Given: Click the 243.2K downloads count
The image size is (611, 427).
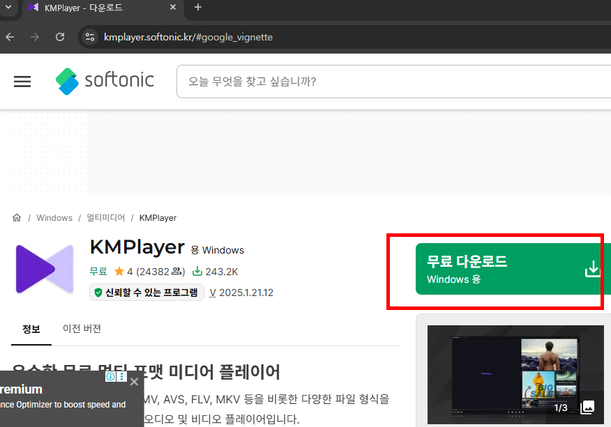Looking at the screenshot, I should click(x=215, y=271).
